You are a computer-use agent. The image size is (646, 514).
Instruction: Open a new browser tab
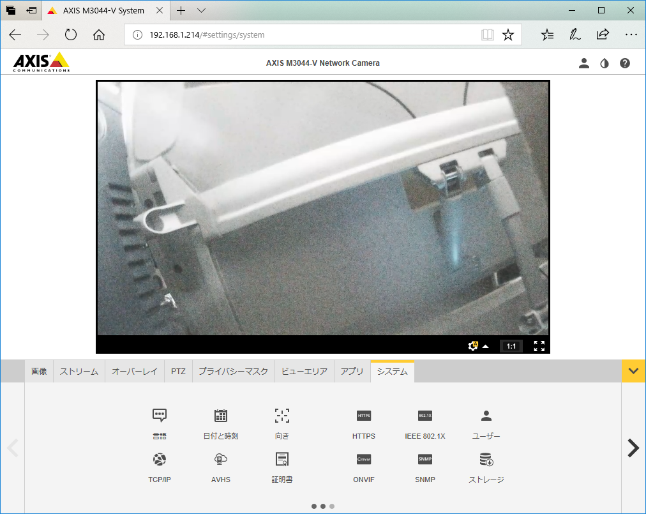point(181,10)
